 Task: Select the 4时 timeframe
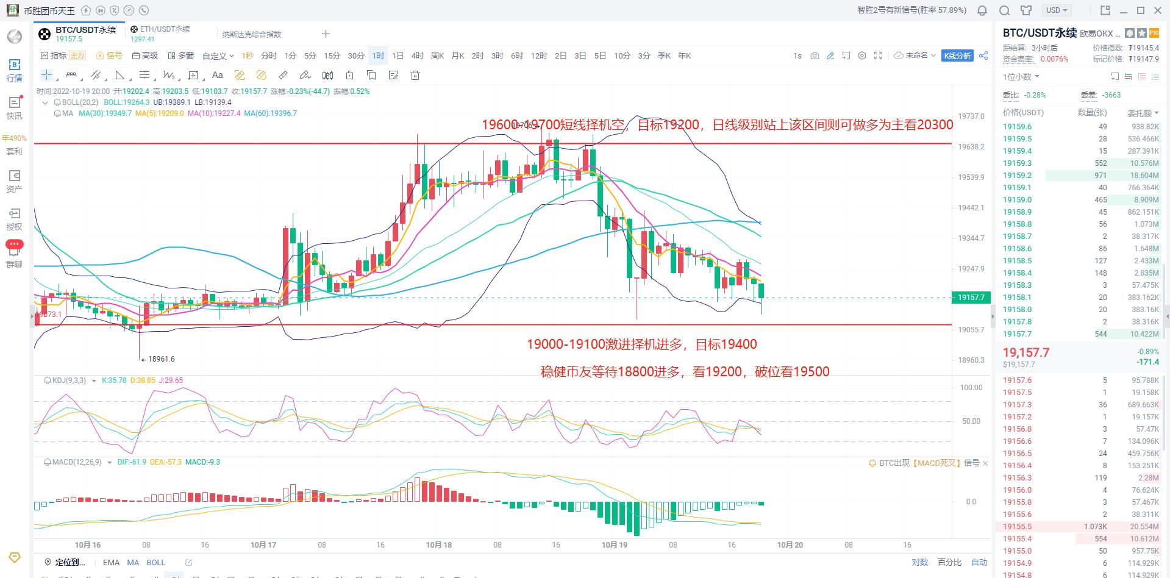coord(417,55)
